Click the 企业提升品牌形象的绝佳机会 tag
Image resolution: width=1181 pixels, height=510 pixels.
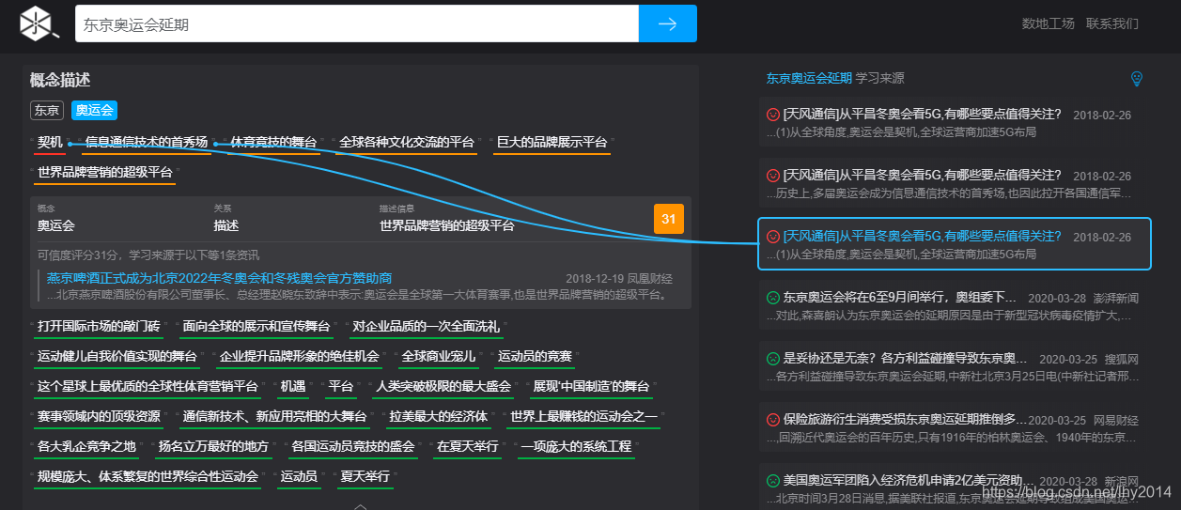(x=299, y=357)
